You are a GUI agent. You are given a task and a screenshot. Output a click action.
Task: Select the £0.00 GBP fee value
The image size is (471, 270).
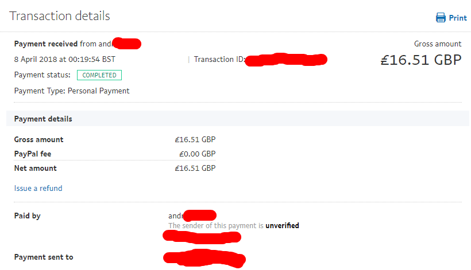[198, 154]
